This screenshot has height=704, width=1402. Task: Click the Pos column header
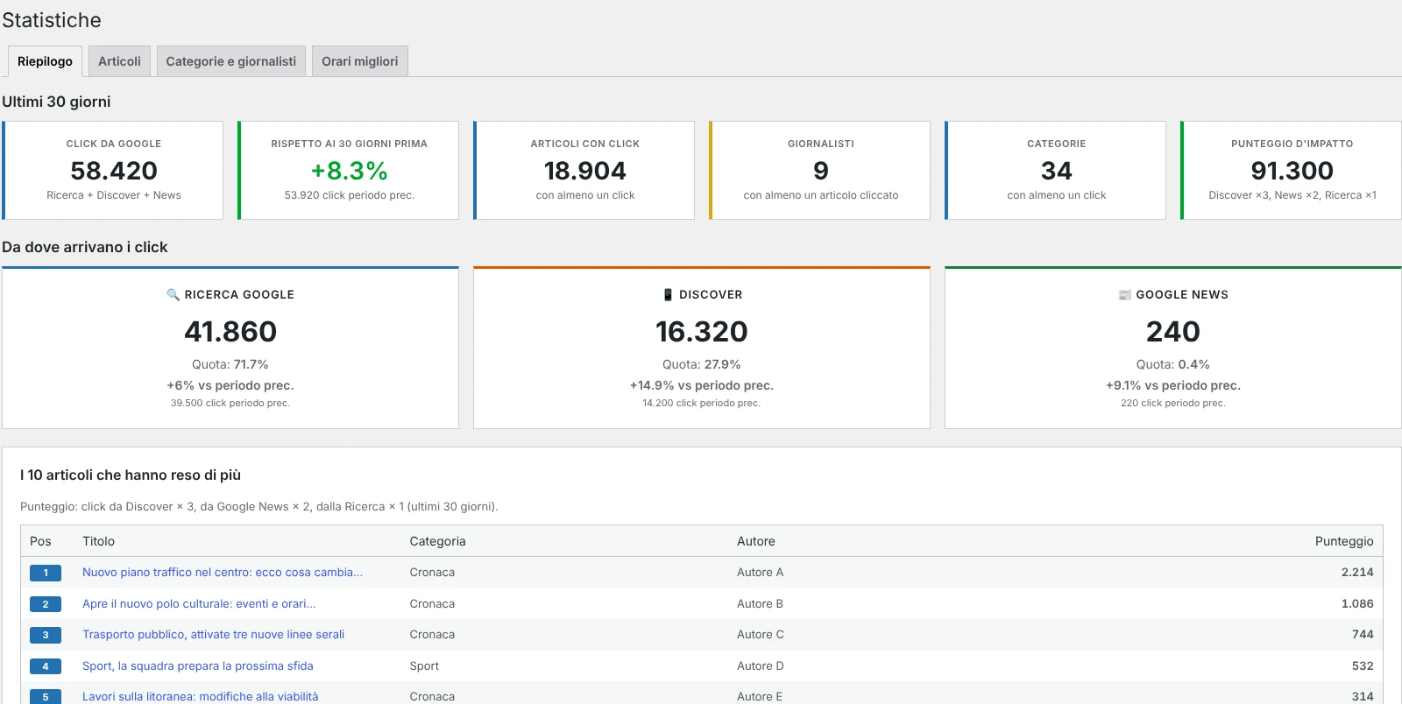click(40, 541)
